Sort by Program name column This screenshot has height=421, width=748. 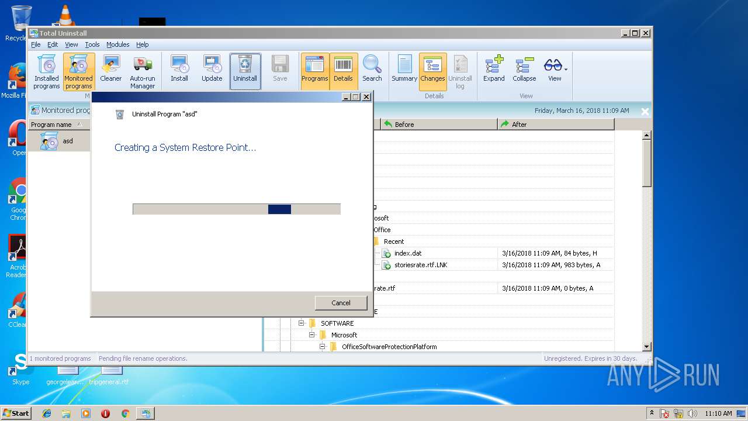(58, 125)
